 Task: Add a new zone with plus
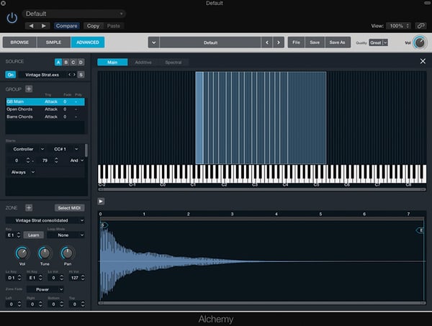[29, 207]
